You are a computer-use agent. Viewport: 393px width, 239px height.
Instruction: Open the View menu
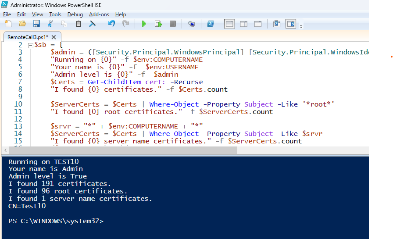pyautogui.click(x=37, y=14)
